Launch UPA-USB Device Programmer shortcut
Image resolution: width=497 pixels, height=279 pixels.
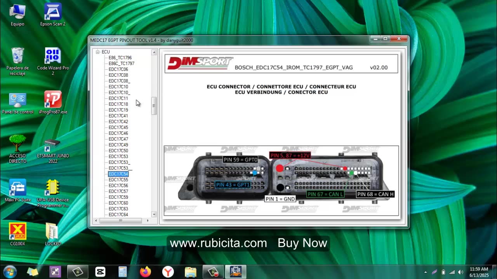[x=53, y=193]
